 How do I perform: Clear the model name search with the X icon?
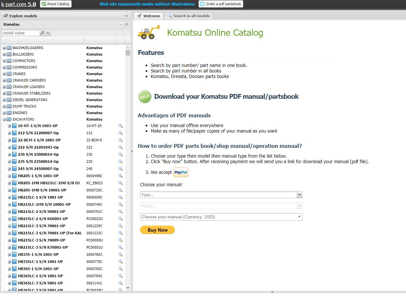(x=48, y=33)
